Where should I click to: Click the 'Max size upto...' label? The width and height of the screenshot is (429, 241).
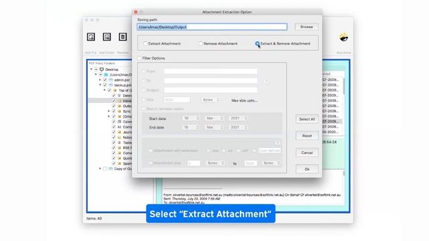tap(244, 100)
